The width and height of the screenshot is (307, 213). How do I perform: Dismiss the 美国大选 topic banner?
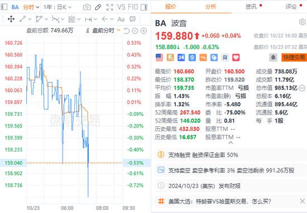[x=303, y=201]
